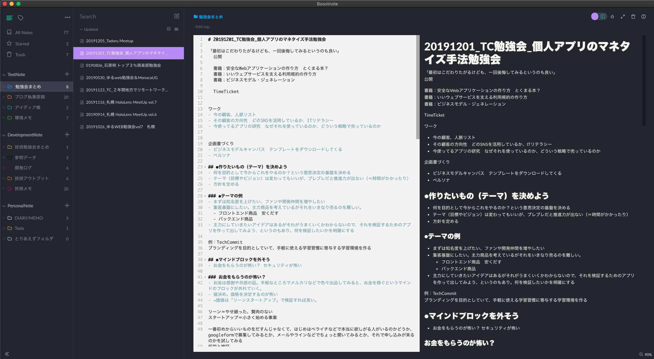
Task: Open the Trash folder
Action: [x=20, y=55]
